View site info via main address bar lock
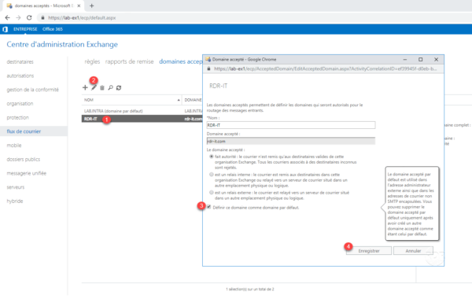The height and width of the screenshot is (299, 472). point(42,18)
